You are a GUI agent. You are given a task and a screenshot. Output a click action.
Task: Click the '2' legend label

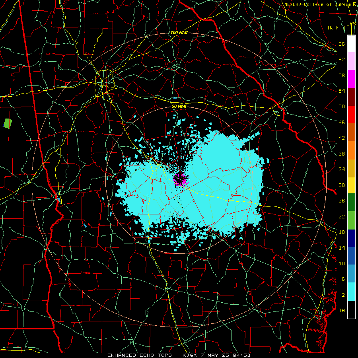coord(343,295)
